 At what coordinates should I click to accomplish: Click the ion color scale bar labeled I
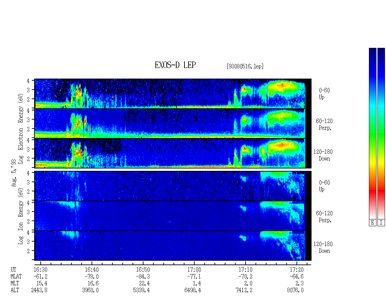point(381,133)
